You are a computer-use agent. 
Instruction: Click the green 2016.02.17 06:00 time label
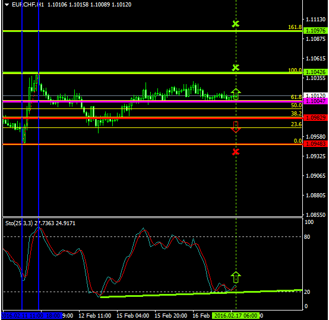236,316
